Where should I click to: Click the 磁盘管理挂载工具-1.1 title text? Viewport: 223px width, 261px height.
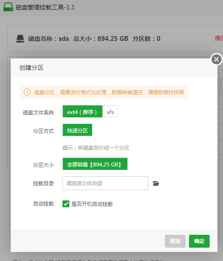[45, 7]
